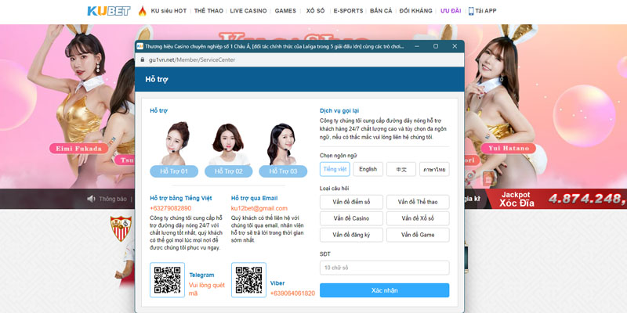Click the Tải APP link
Image resolution: width=627 pixels, height=313 pixels.
(x=486, y=11)
